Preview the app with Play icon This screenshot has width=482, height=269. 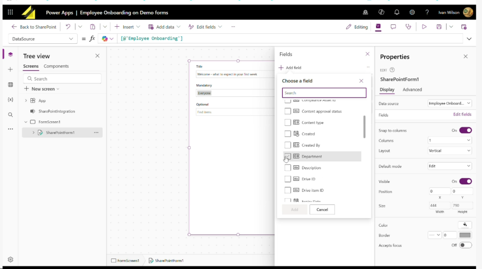pos(424,27)
